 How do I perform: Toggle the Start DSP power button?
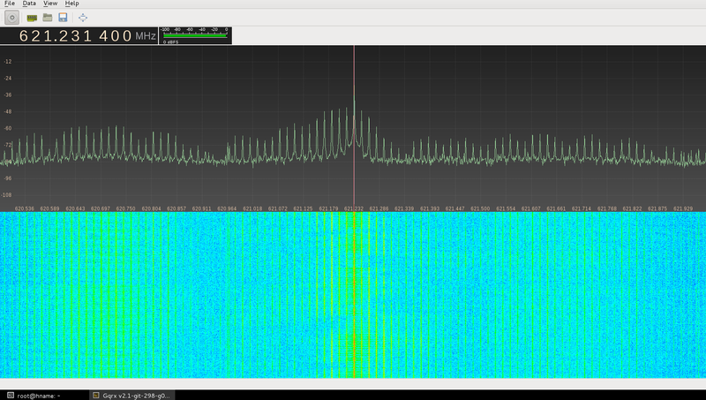point(12,18)
